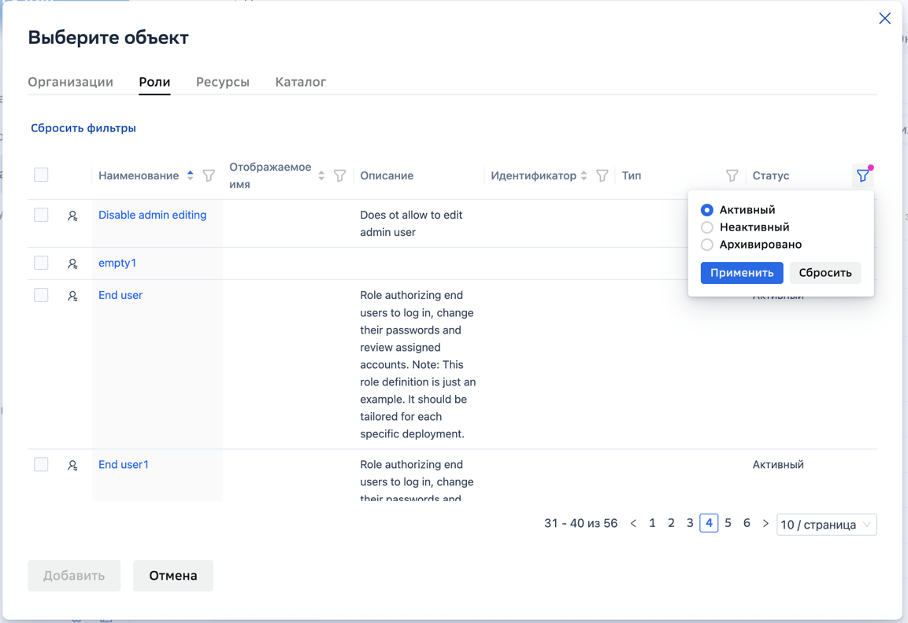Open the Disable admin editing role link
Image resolution: width=908 pixels, height=623 pixels.
(x=152, y=215)
